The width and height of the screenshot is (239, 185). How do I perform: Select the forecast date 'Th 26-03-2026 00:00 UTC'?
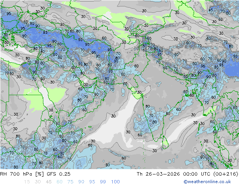pyautogui.click(x=173, y=174)
